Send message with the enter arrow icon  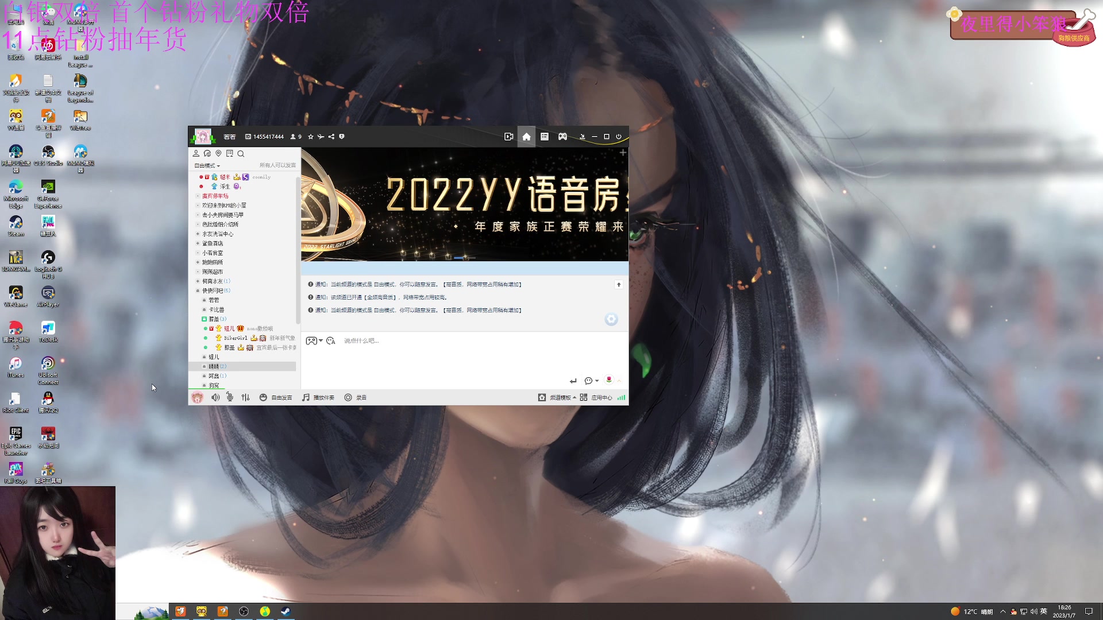(x=573, y=381)
